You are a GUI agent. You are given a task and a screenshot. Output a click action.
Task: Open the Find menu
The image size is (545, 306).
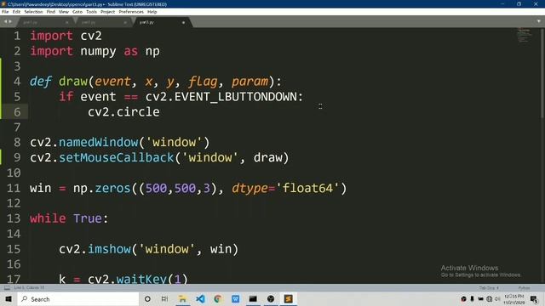tap(51, 12)
